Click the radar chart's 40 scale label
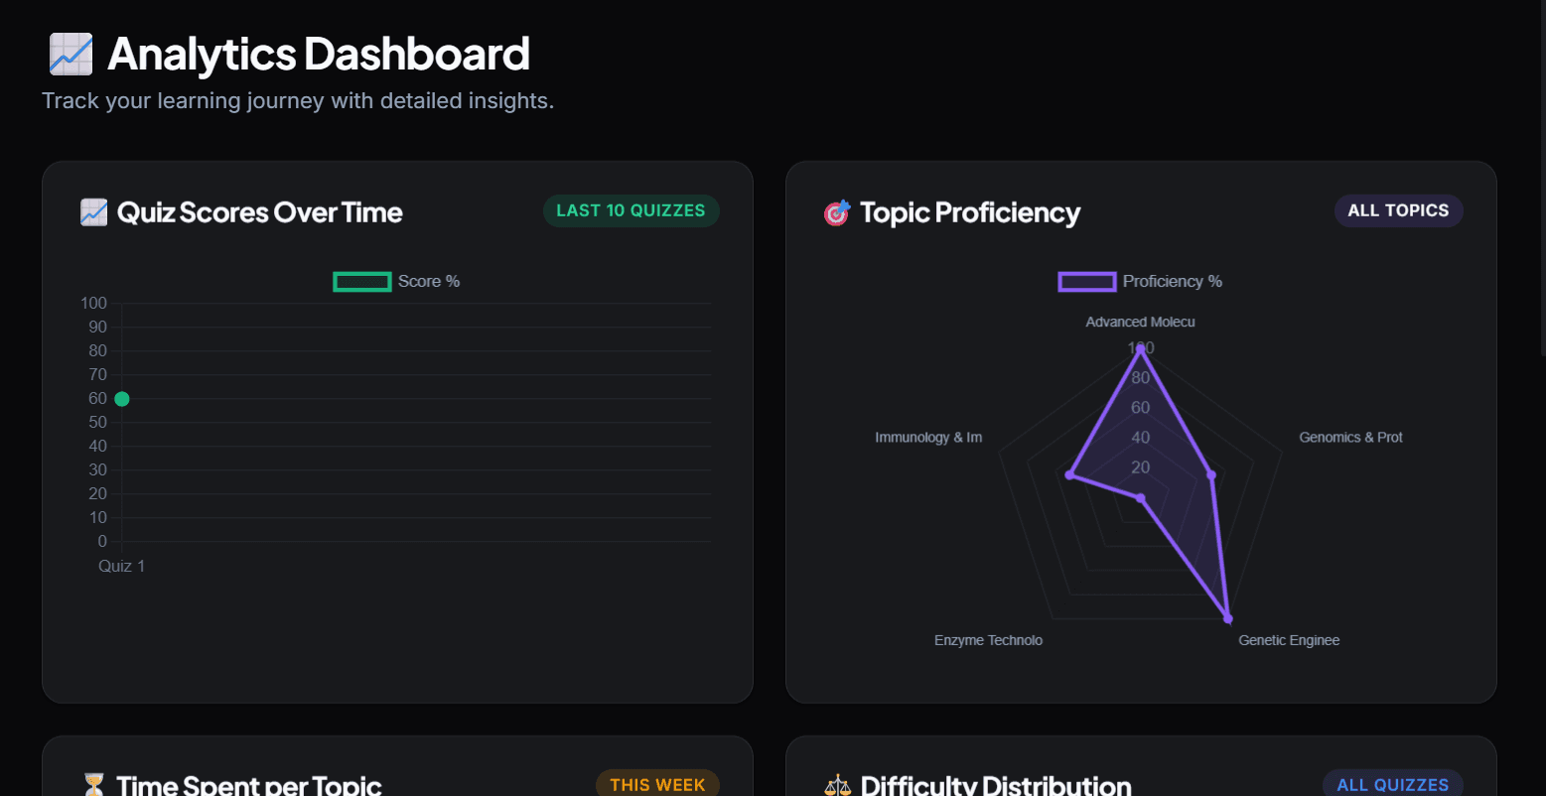 [1140, 438]
